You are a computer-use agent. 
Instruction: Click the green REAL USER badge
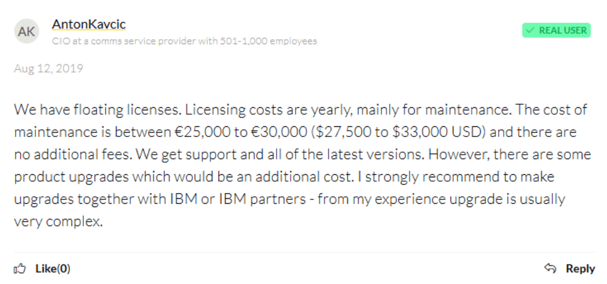coord(557,30)
